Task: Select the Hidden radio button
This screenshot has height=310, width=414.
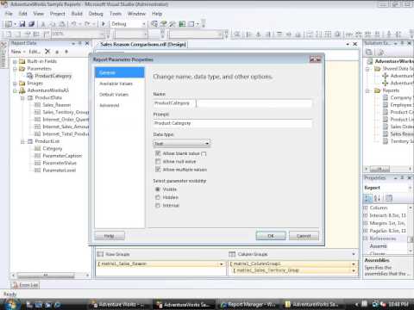Action: [158, 197]
